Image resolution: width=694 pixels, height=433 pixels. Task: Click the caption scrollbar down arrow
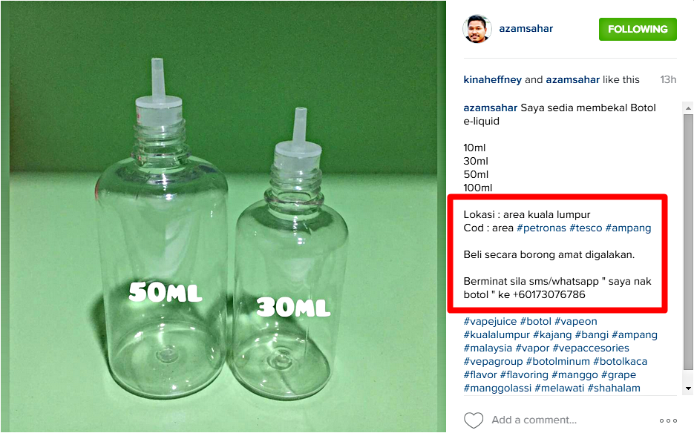pos(688,389)
